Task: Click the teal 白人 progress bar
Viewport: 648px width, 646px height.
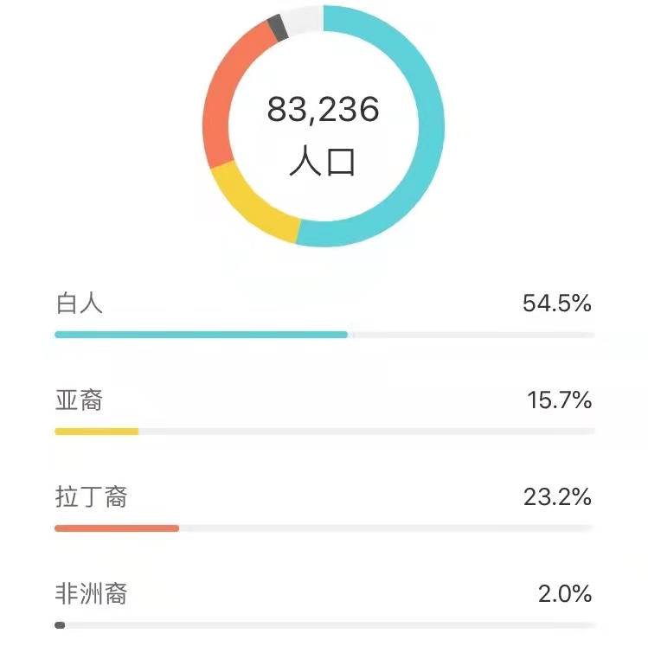Action: coord(202,335)
